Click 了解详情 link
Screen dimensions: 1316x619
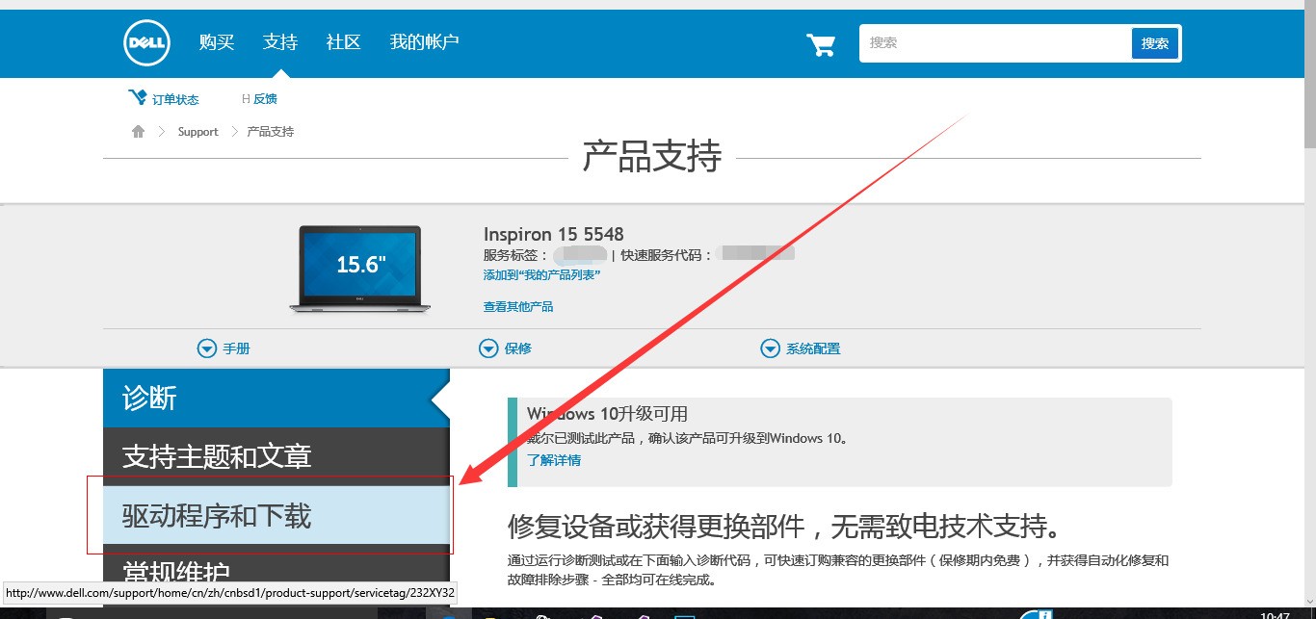click(554, 460)
